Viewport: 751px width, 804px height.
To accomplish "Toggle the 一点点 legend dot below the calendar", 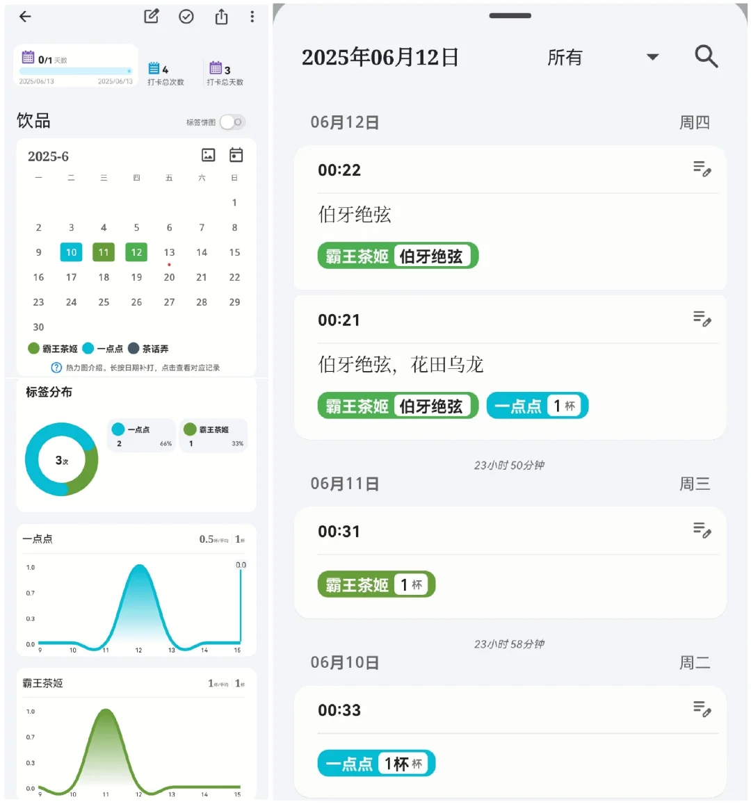I will tap(88, 348).
